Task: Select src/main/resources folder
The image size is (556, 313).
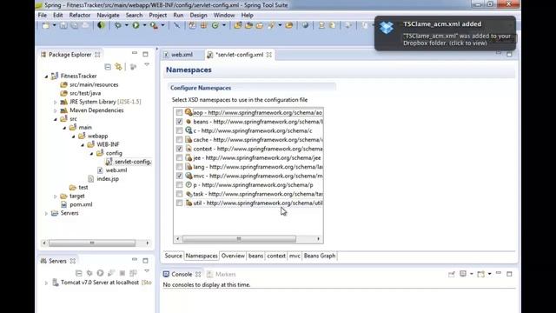Action: point(94,84)
